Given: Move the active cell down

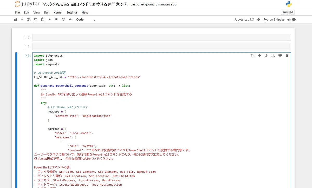Looking at the screenshot, I should click(x=266, y=56).
